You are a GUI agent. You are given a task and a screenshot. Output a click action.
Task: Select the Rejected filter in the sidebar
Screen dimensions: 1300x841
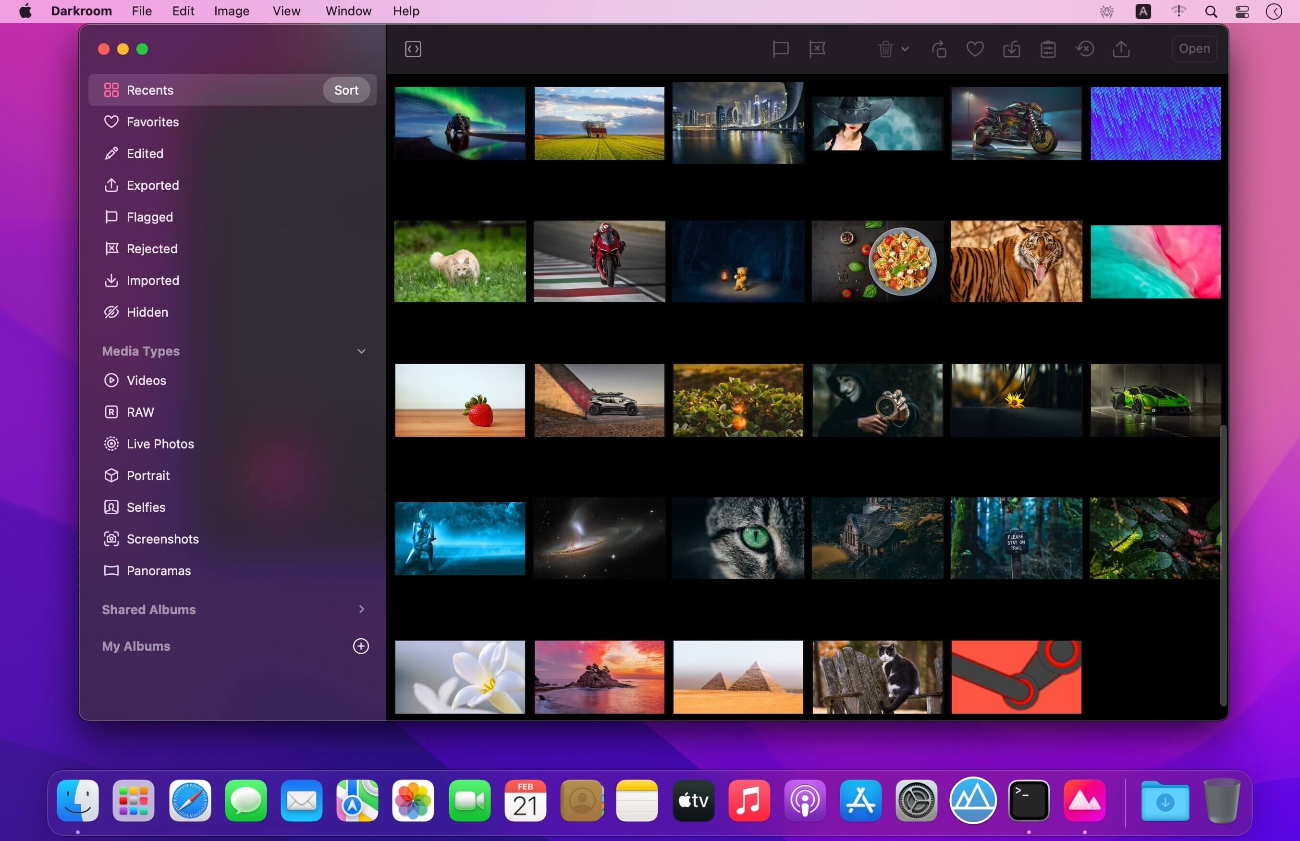coord(152,248)
